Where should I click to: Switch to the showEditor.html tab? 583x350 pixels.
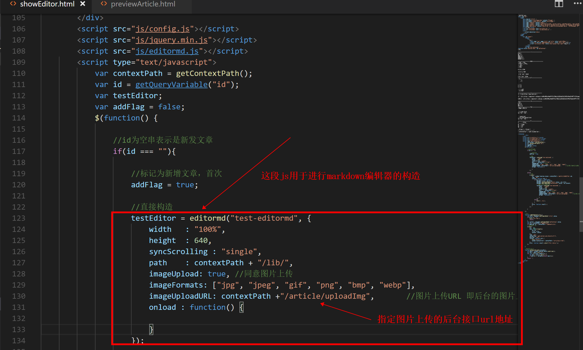click(47, 4)
